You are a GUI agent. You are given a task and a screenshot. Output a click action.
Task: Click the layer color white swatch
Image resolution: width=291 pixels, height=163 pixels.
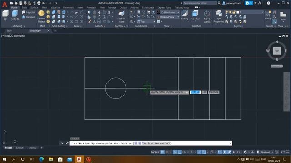(x=238, y=12)
